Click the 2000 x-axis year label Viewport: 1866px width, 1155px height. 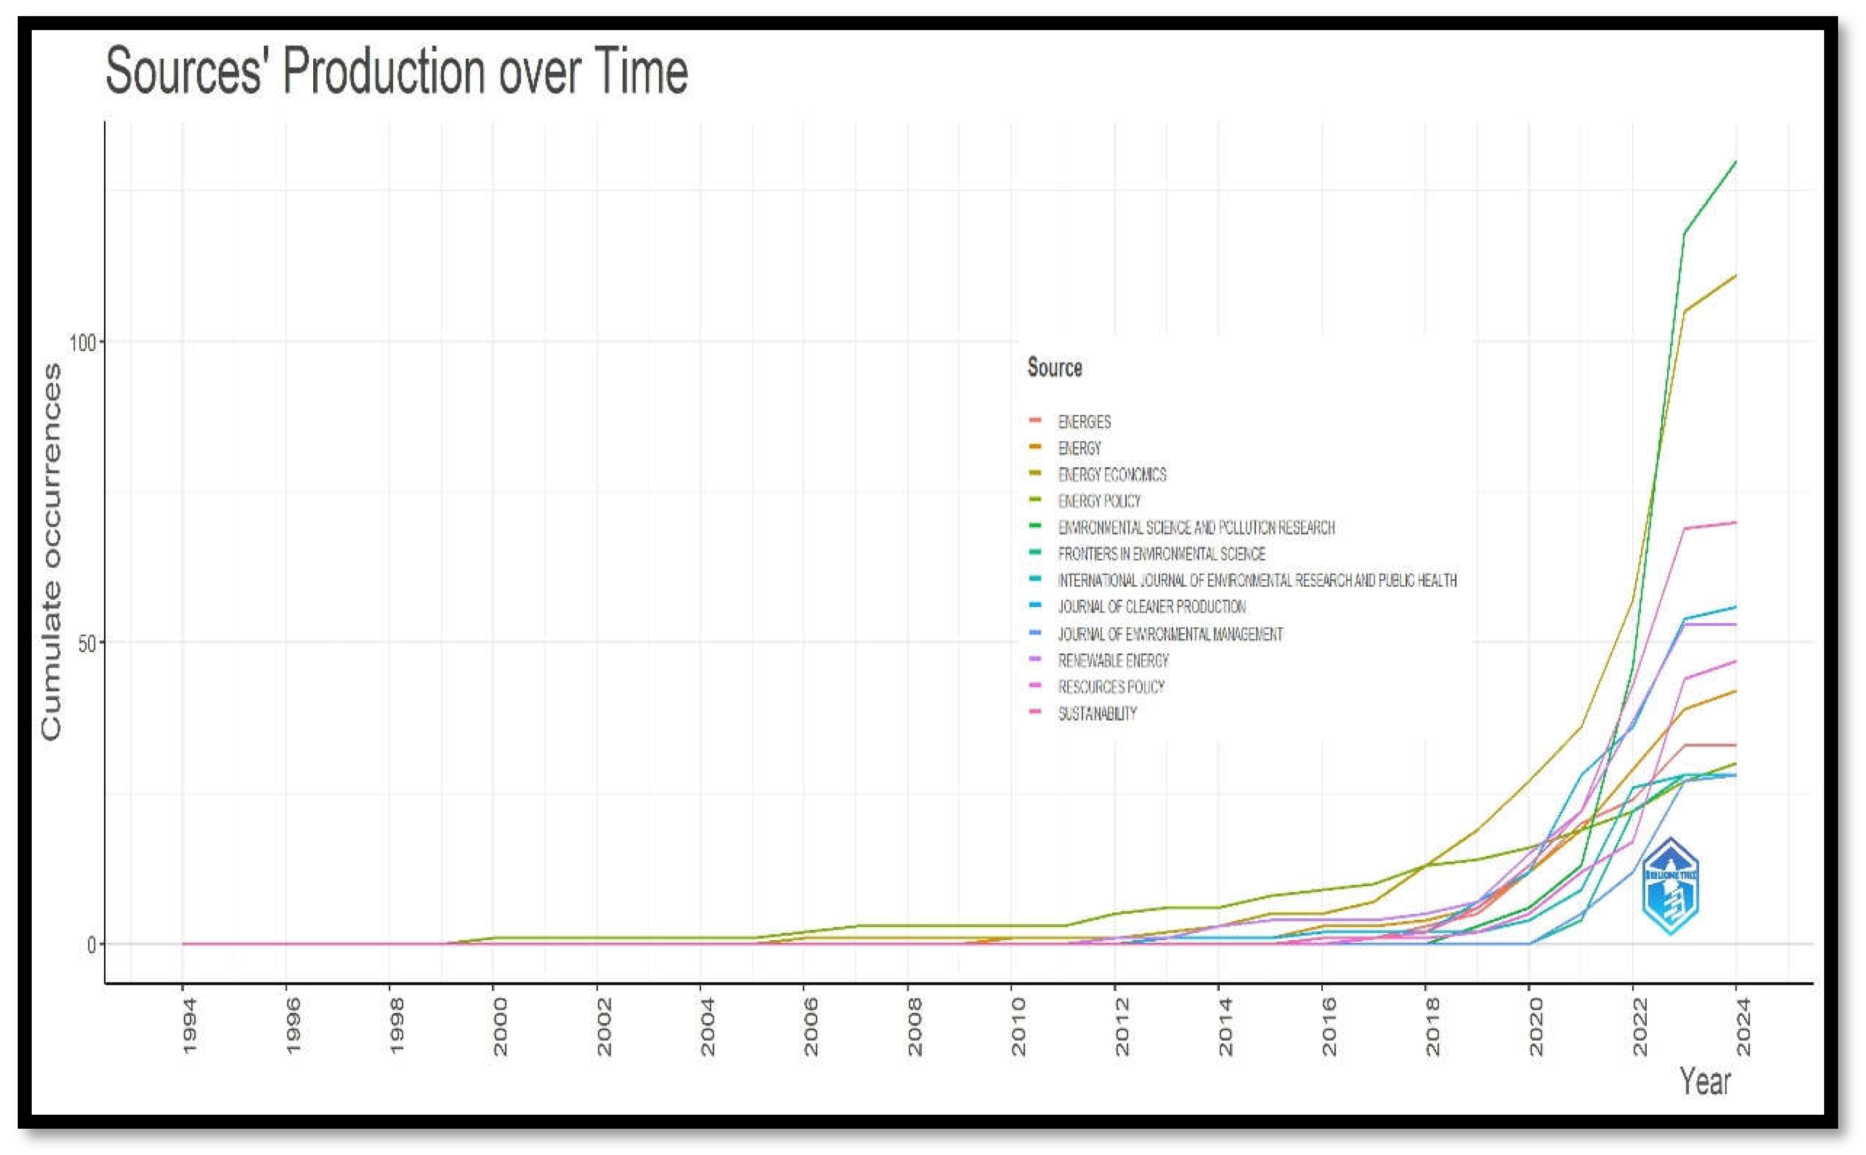coord(500,1027)
